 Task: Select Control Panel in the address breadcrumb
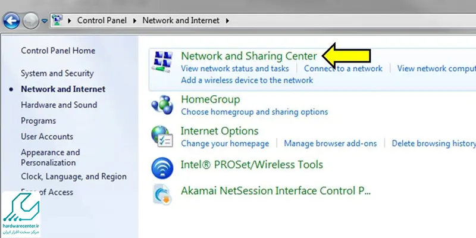(x=102, y=20)
